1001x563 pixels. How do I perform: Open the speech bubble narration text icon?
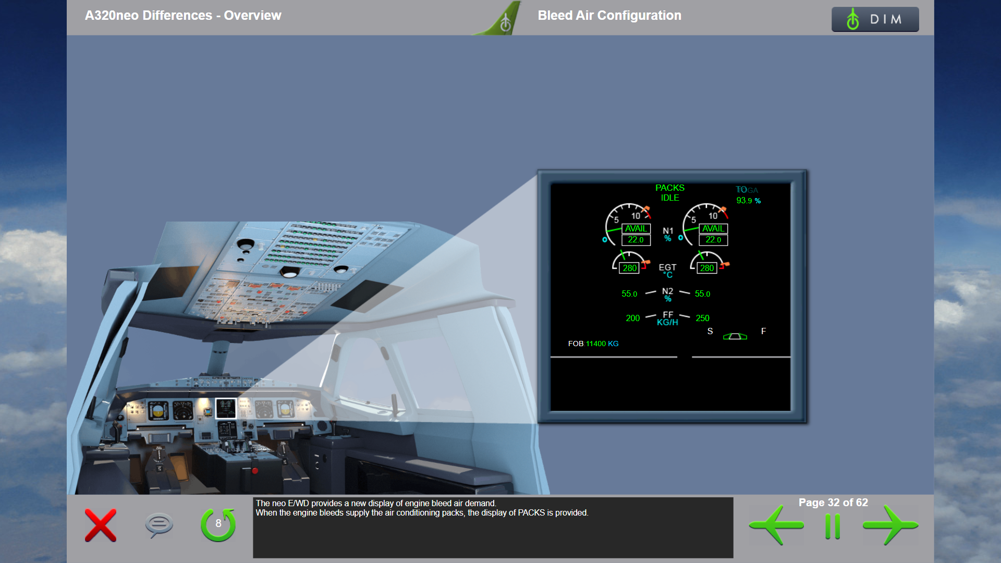click(159, 525)
